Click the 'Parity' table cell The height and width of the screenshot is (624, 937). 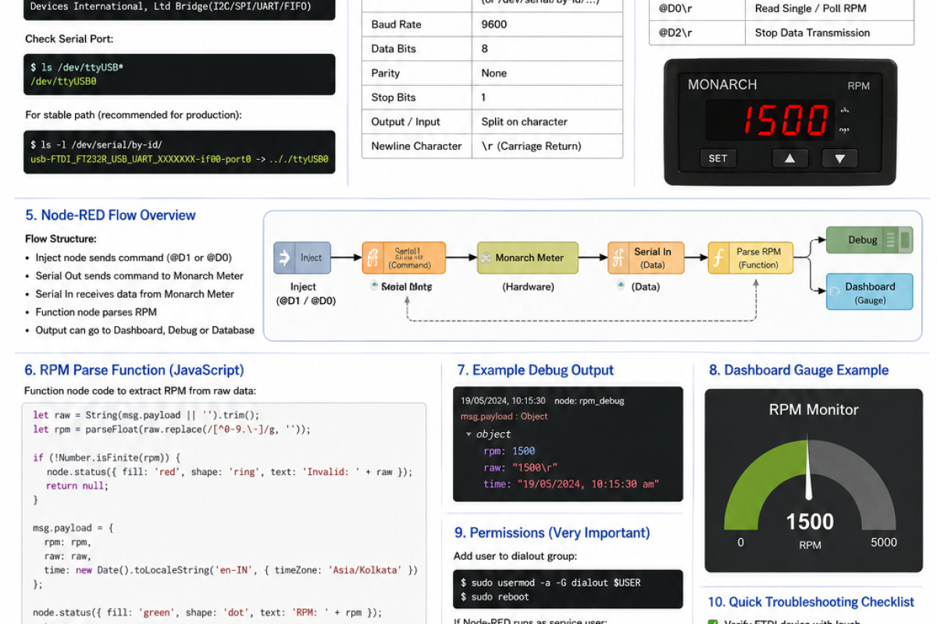point(417,73)
